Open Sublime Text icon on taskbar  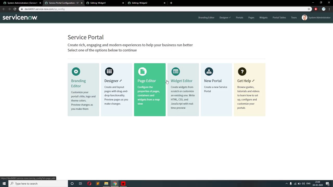pos(98,184)
